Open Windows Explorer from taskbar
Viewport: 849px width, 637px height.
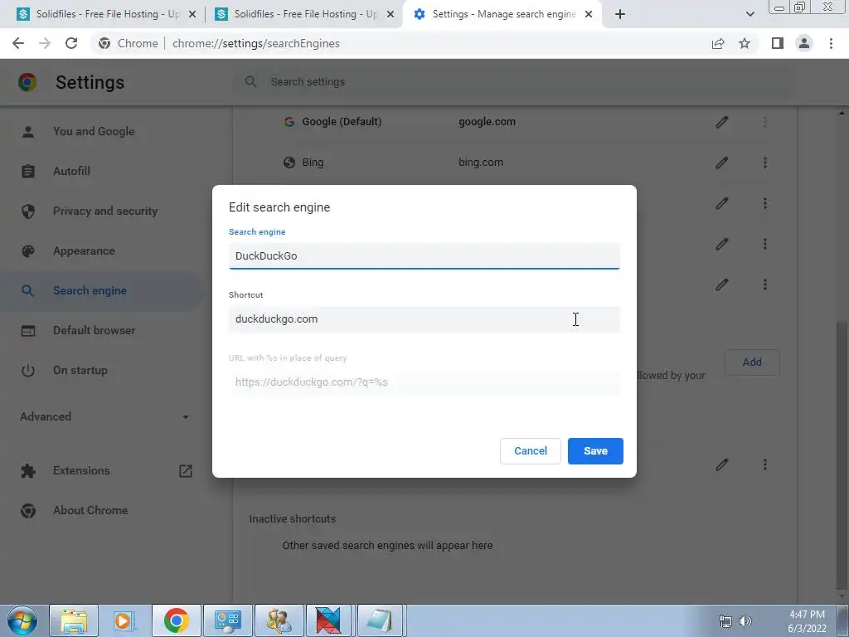tap(74, 620)
